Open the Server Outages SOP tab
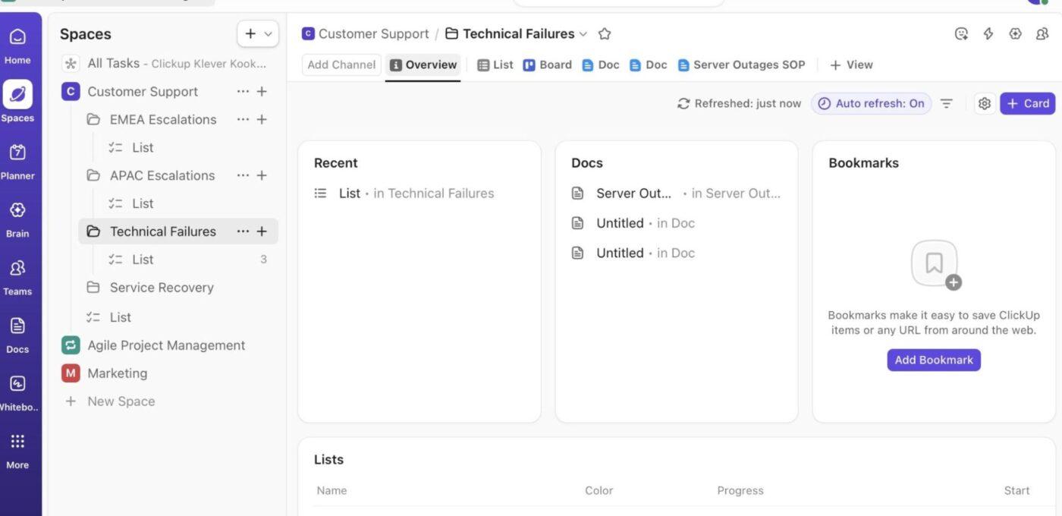Image resolution: width=1062 pixels, height=516 pixels. (741, 64)
